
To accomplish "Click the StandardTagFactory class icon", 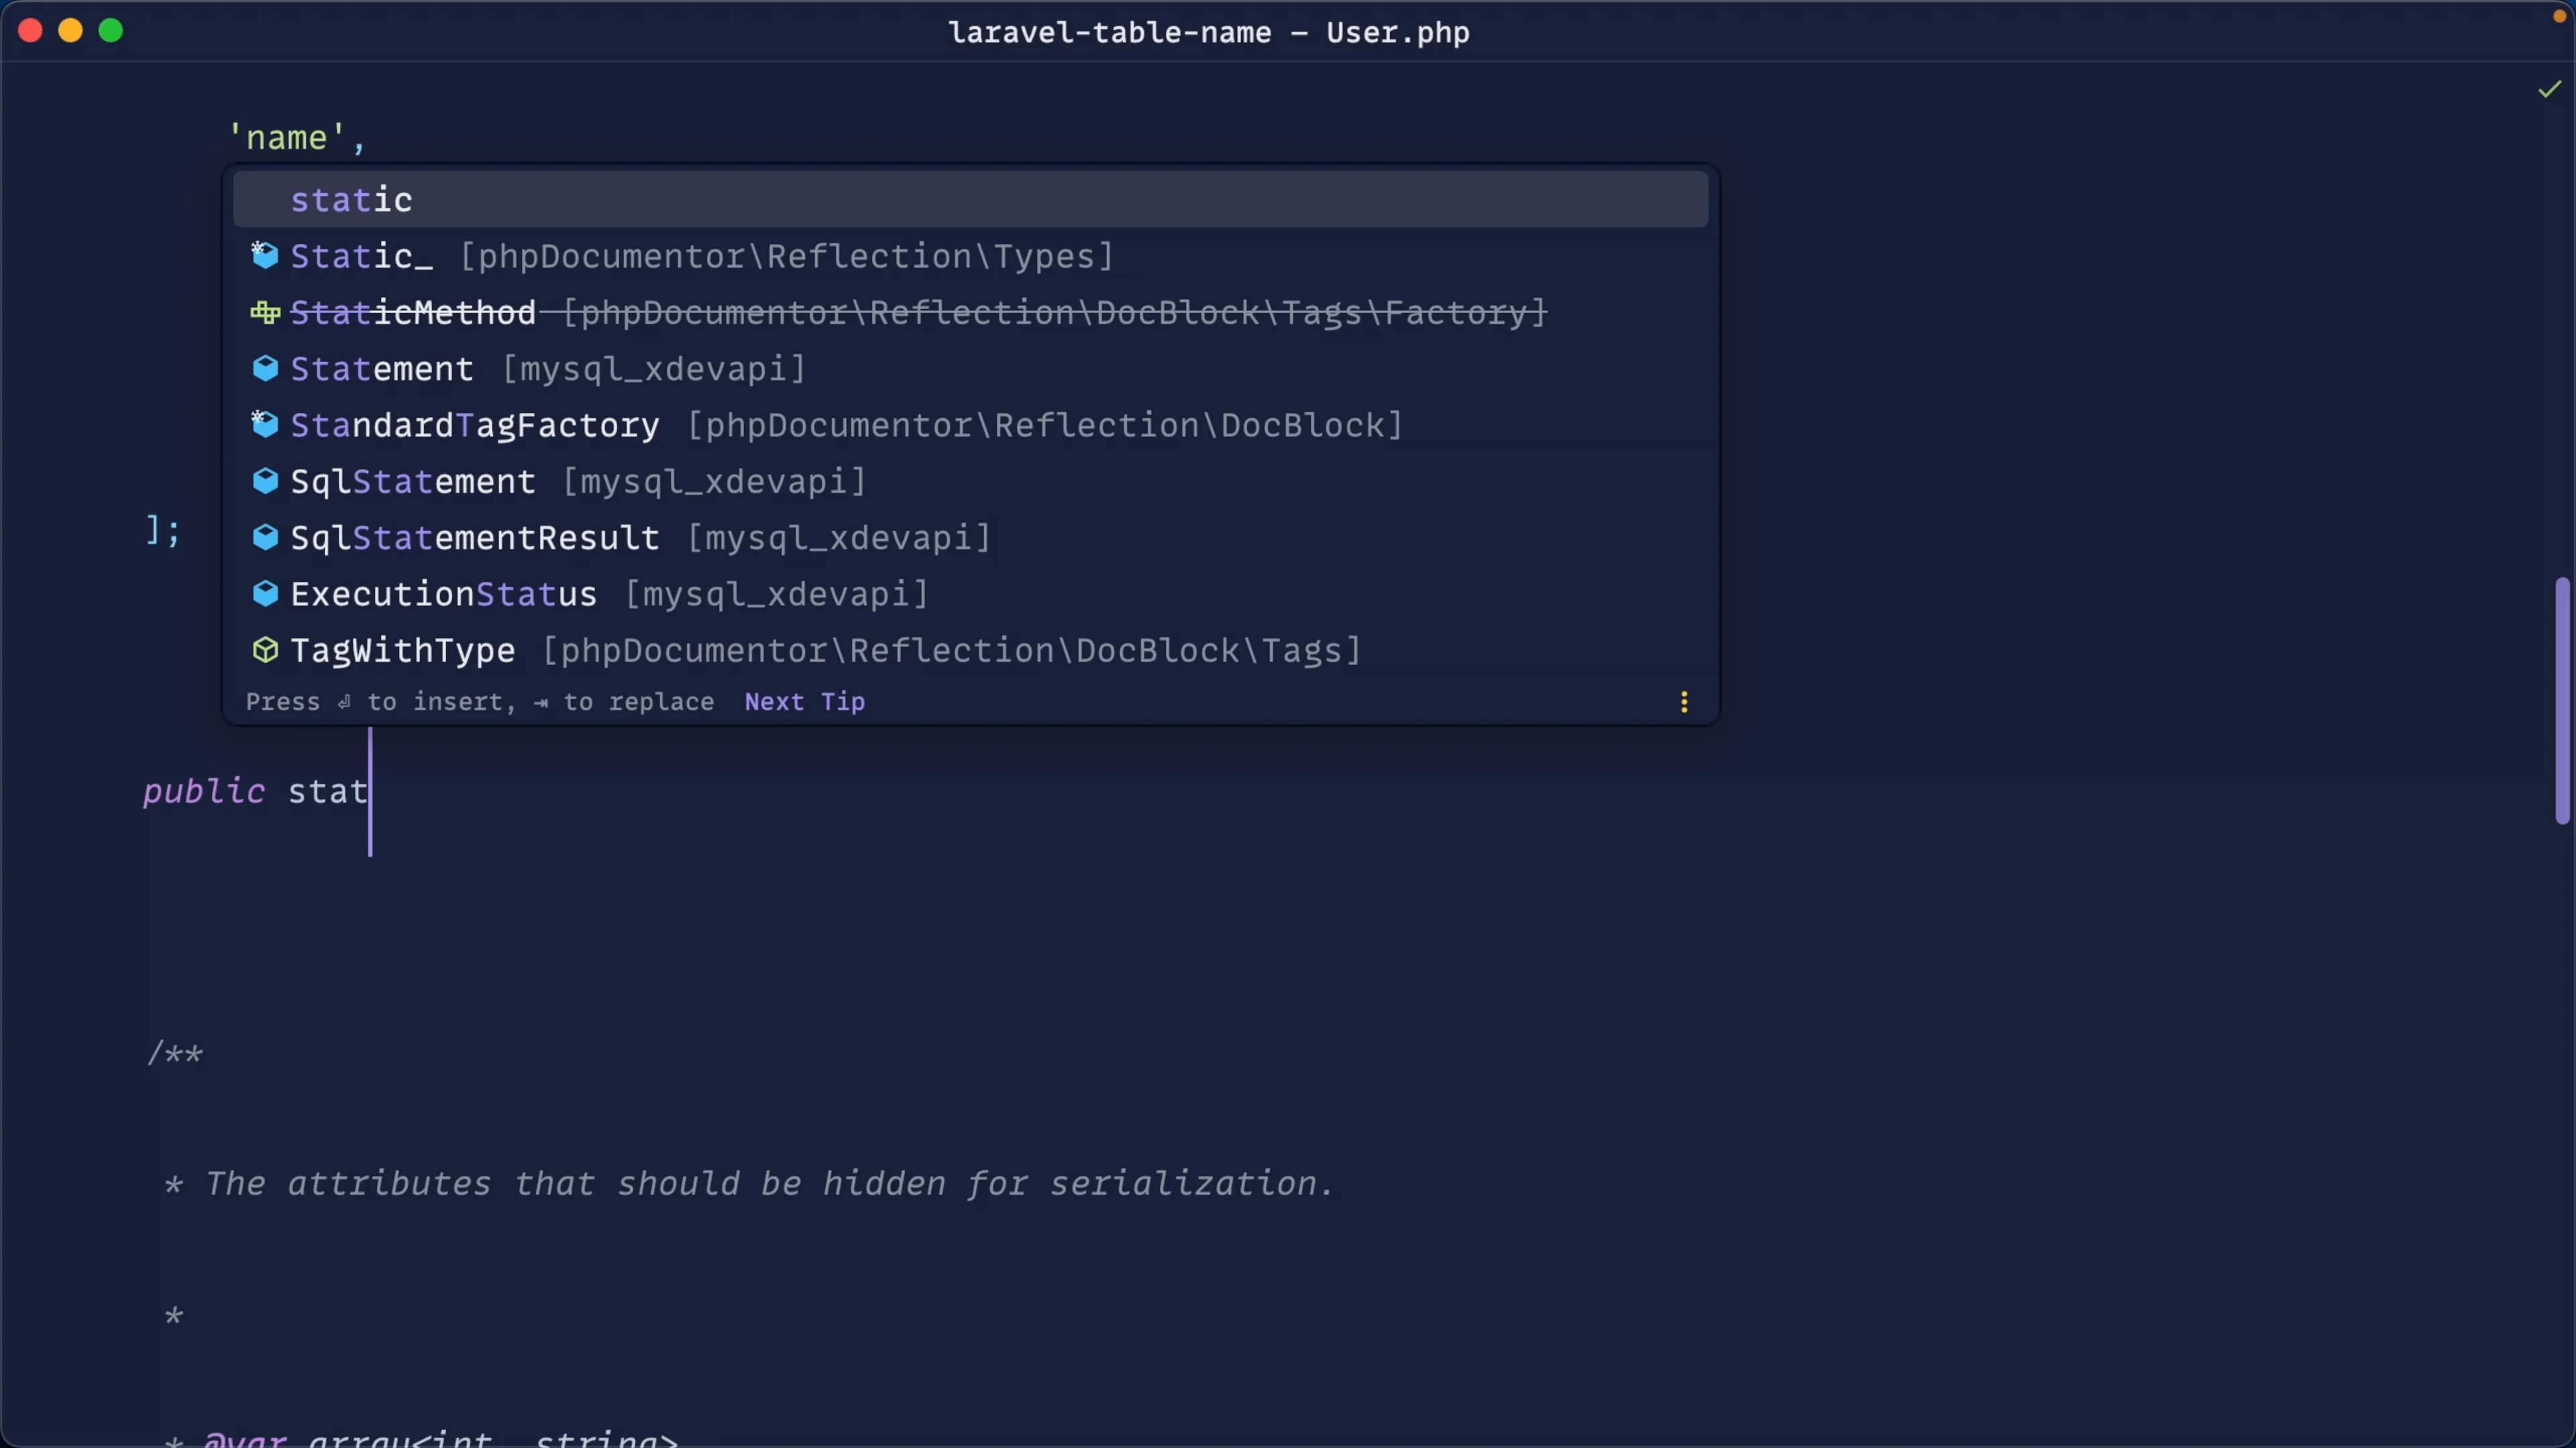I will coord(265,425).
